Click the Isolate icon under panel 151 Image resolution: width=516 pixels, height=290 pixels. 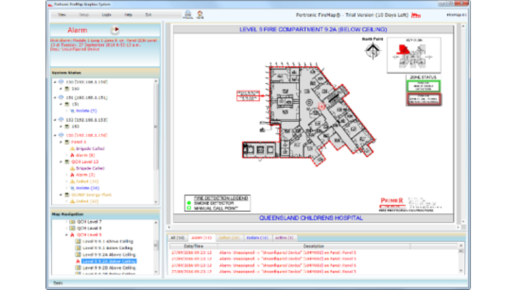point(73,111)
